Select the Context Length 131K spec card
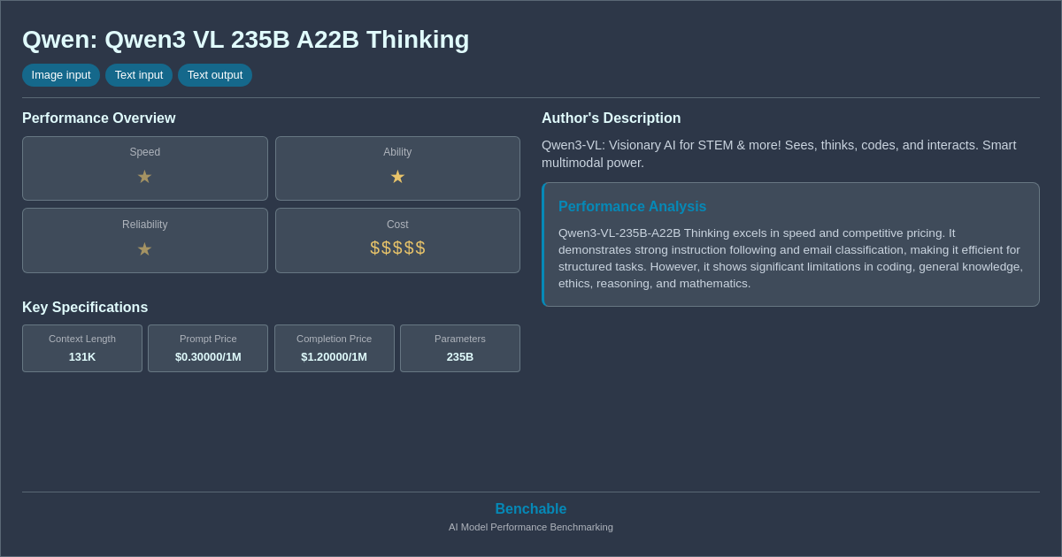This screenshot has height=557, width=1062. pos(82,348)
